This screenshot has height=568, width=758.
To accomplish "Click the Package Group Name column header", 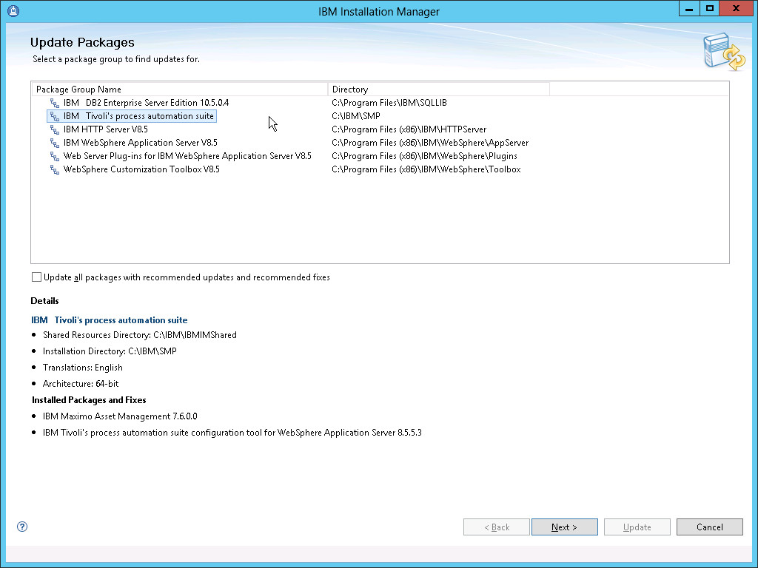I will click(x=179, y=89).
